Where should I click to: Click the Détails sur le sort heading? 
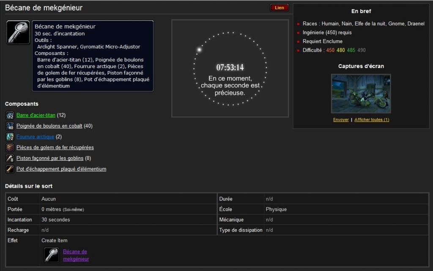point(29,186)
